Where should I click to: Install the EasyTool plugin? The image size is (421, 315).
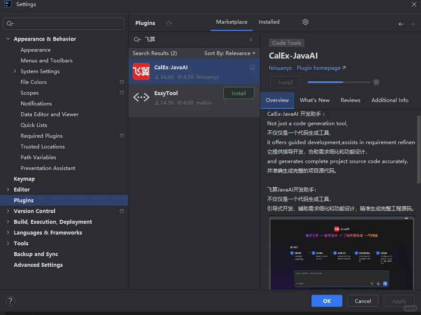239,93
